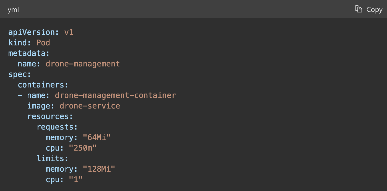The width and height of the screenshot is (387, 191).
Task: Click the "128Mi" memory limit value
Action: pyautogui.click(x=99, y=169)
